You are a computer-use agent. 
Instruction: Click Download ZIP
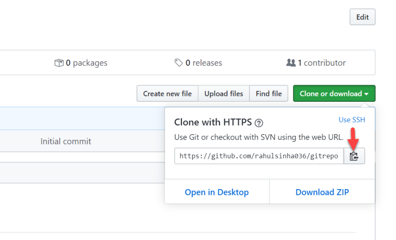pyautogui.click(x=322, y=192)
